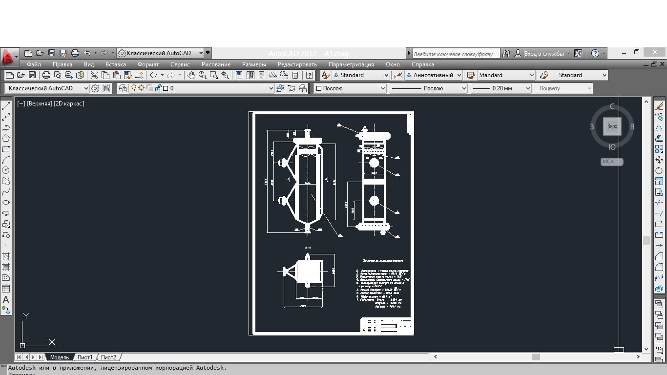Viewport: 667px width, 375px height.
Task: Open the QuickCalc calculator icon
Action: (295, 75)
